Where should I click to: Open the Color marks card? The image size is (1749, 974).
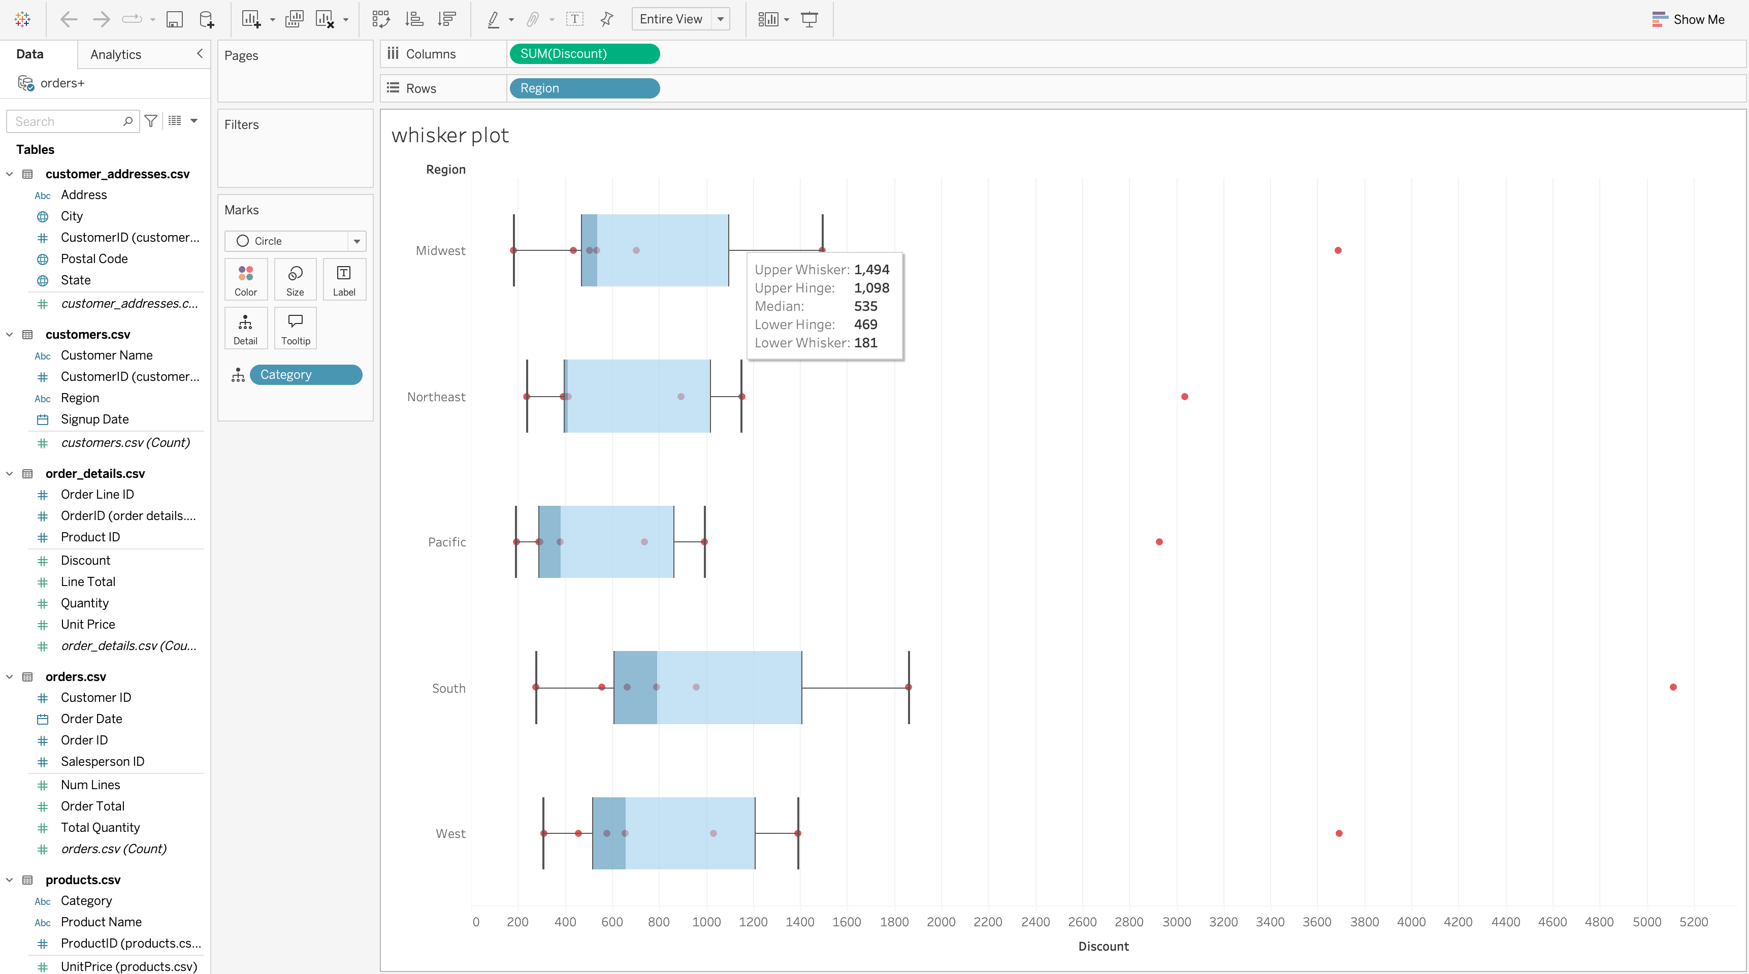[x=246, y=280]
